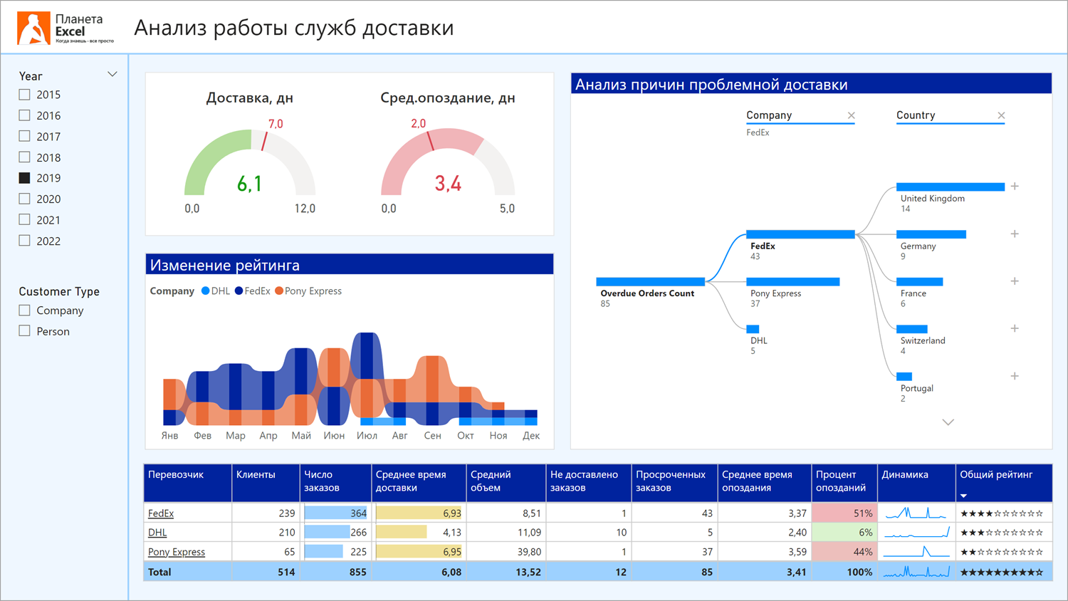Select Portugal bar in tree
Image resolution: width=1068 pixels, height=601 pixels.
click(904, 377)
